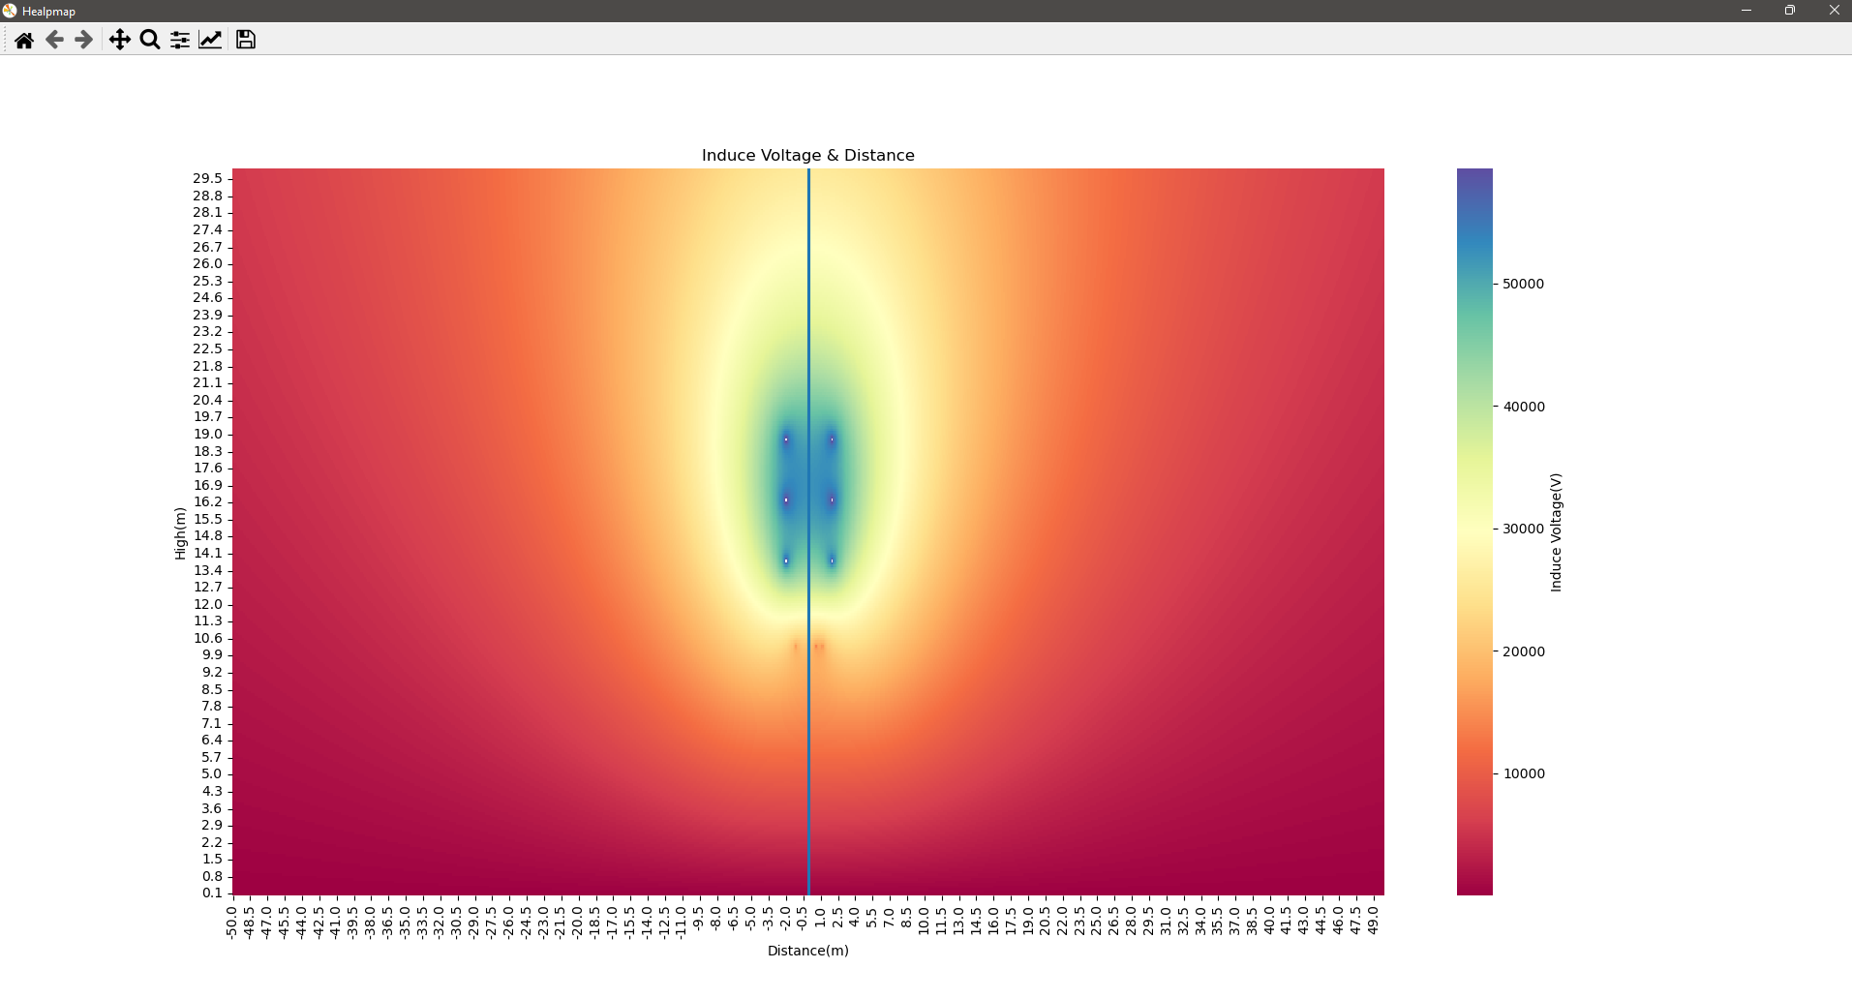
Task: Click the x-axis tick label 10.0
Action: click(923, 920)
